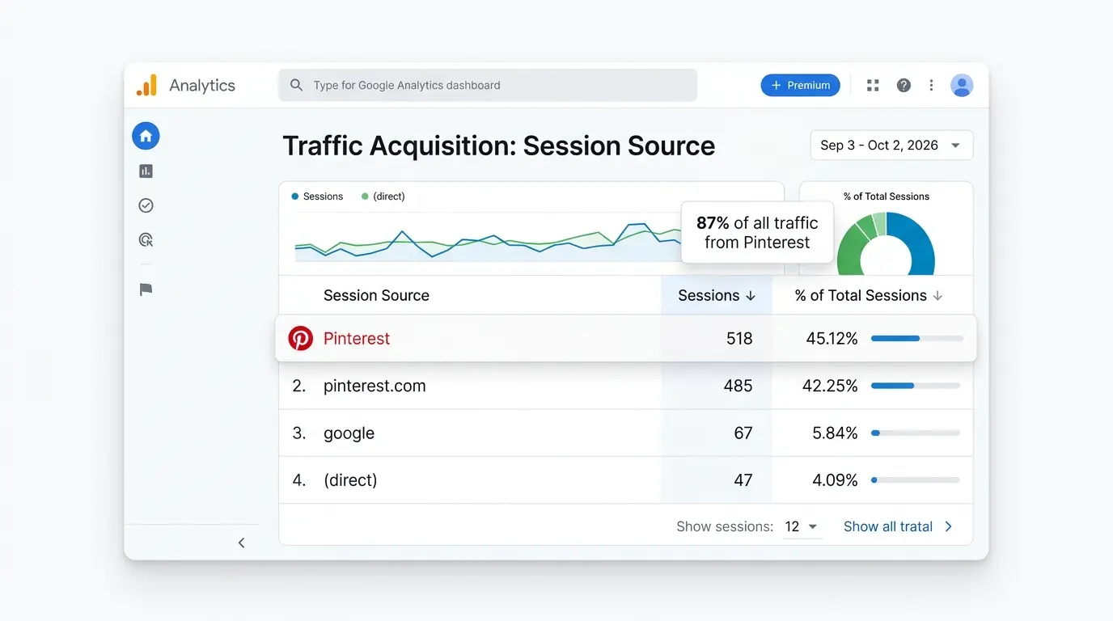
Task: Open the three-dot more options menu
Action: [x=931, y=85]
